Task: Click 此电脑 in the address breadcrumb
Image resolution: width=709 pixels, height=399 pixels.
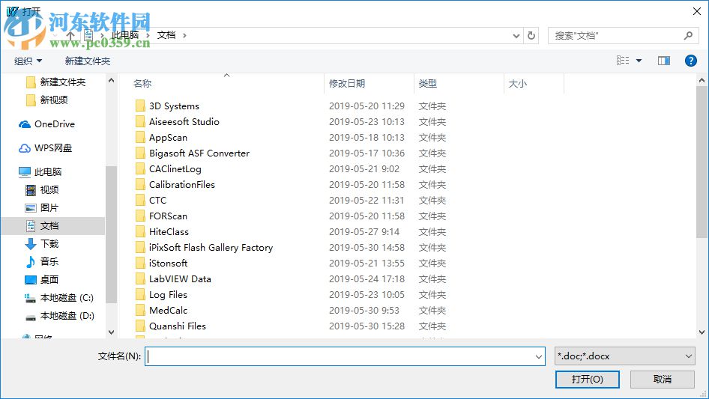Action: click(125, 35)
